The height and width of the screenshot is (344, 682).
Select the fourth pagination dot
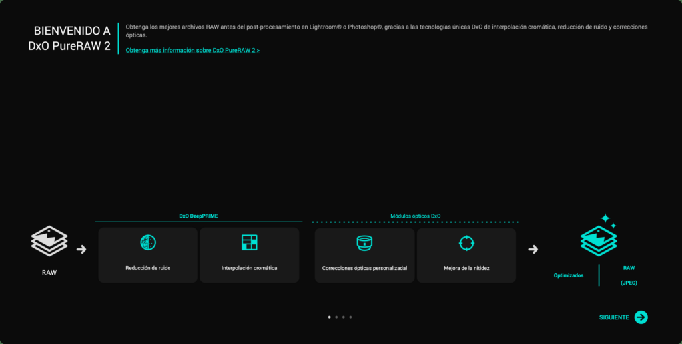pos(350,317)
